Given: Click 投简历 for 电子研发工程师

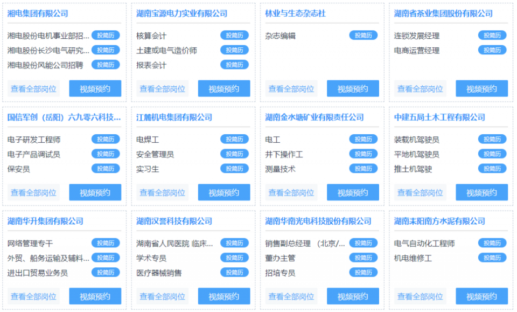Looking at the screenshot, I should point(106,139).
